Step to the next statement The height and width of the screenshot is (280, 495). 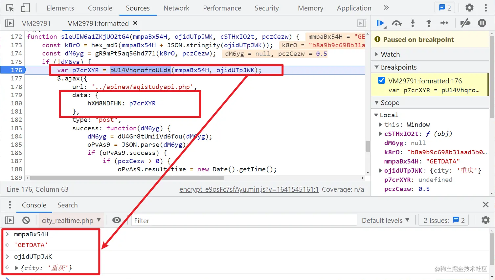click(x=444, y=23)
